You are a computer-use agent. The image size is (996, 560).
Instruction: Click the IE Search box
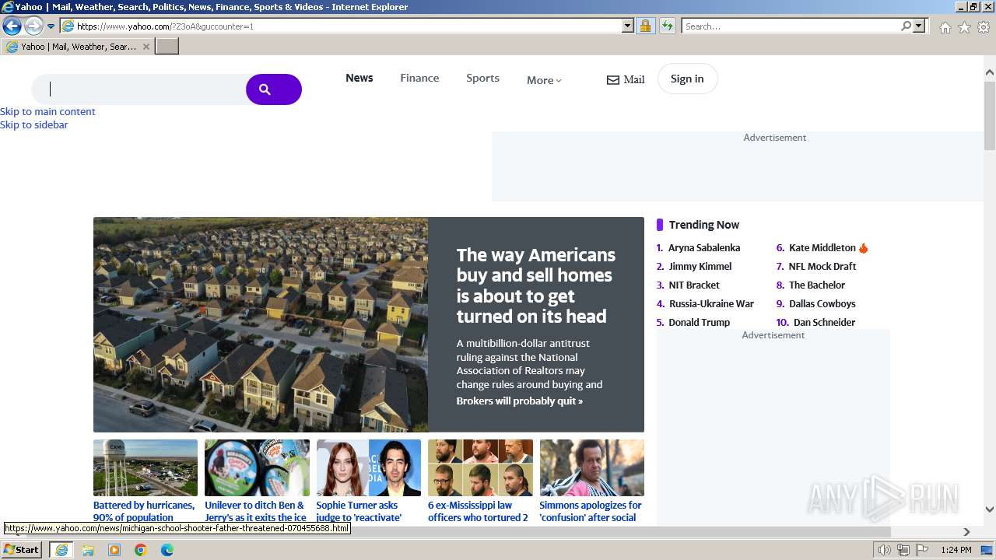coord(790,26)
